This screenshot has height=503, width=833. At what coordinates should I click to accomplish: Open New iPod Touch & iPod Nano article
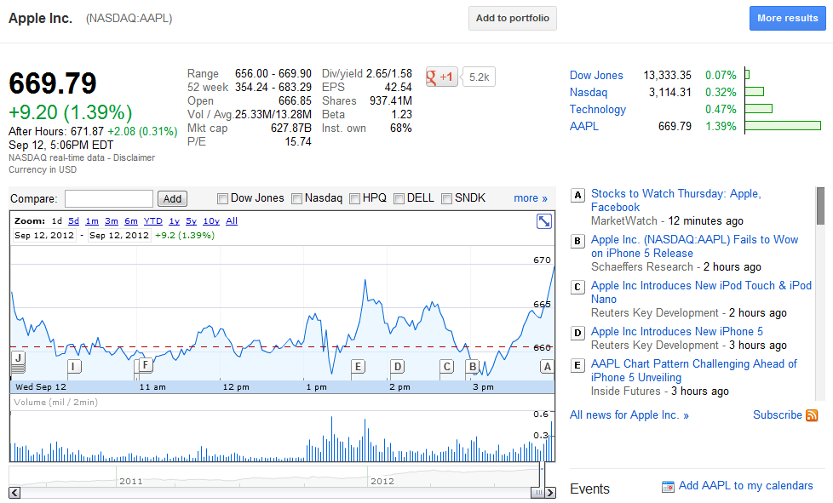point(701,293)
